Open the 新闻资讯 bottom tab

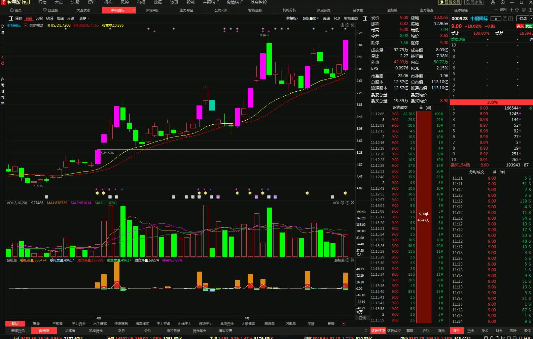18,331
